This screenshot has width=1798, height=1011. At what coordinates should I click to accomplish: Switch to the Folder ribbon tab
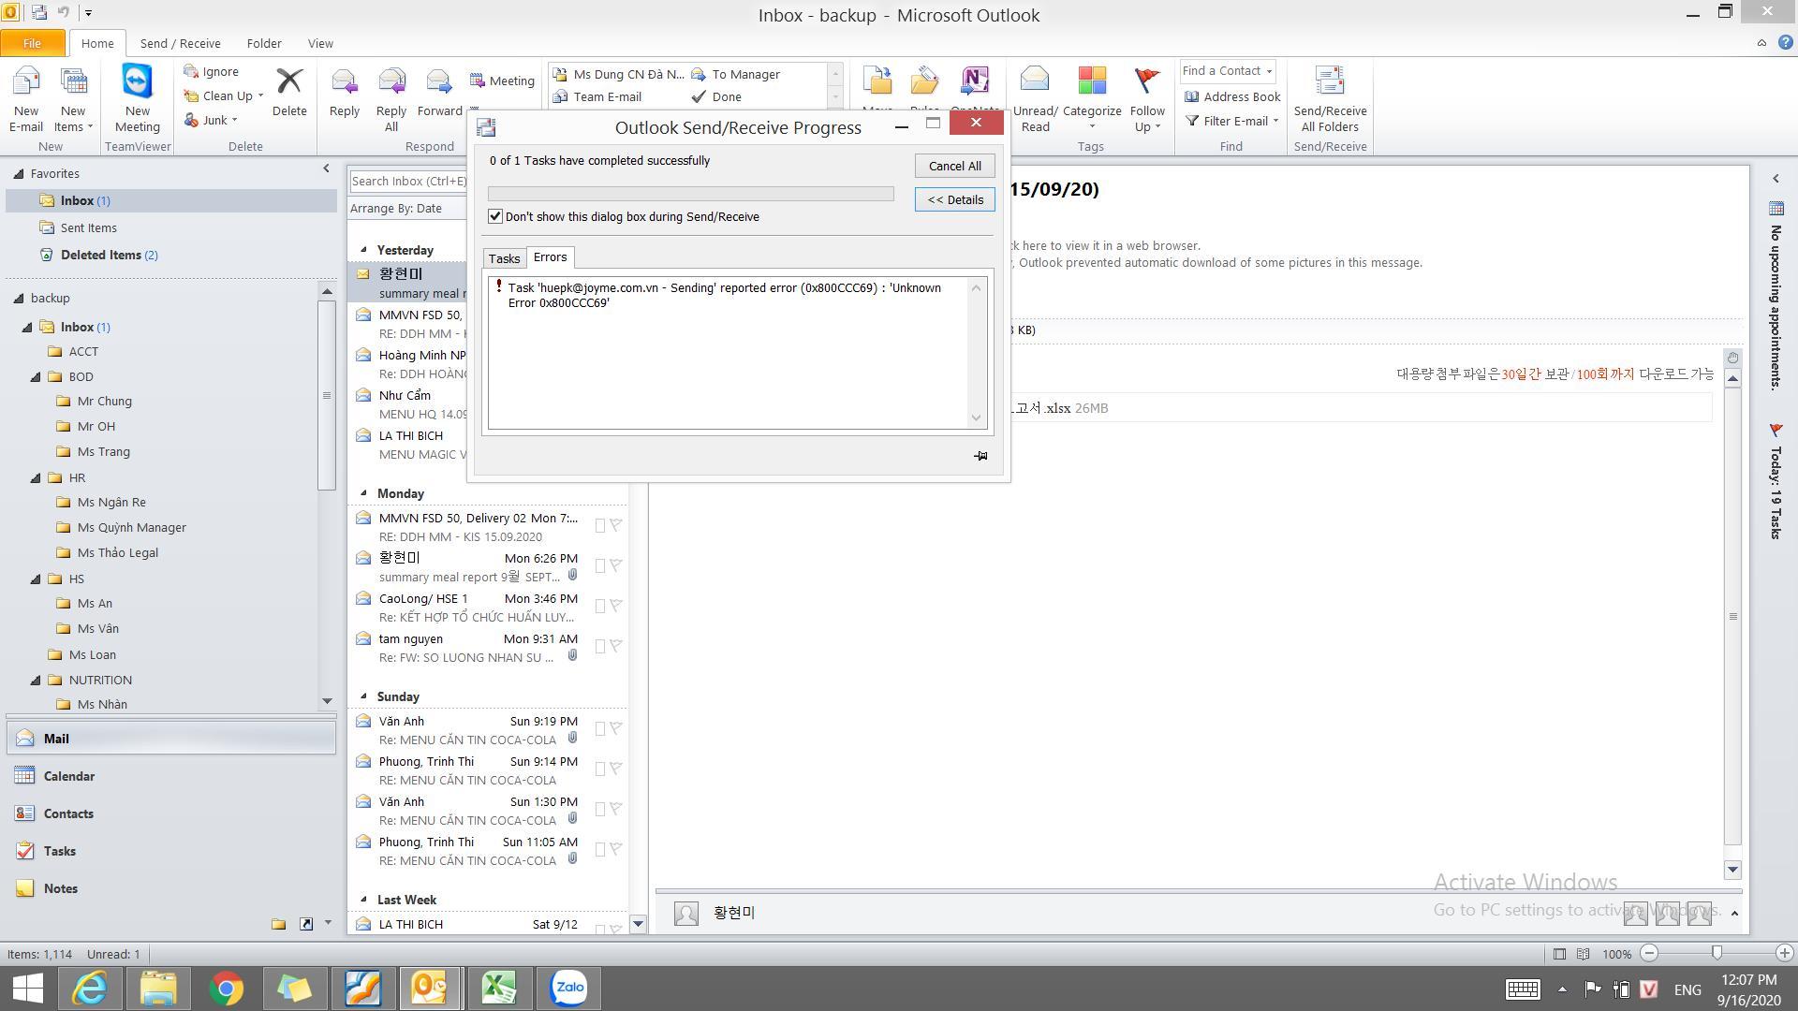tap(264, 43)
